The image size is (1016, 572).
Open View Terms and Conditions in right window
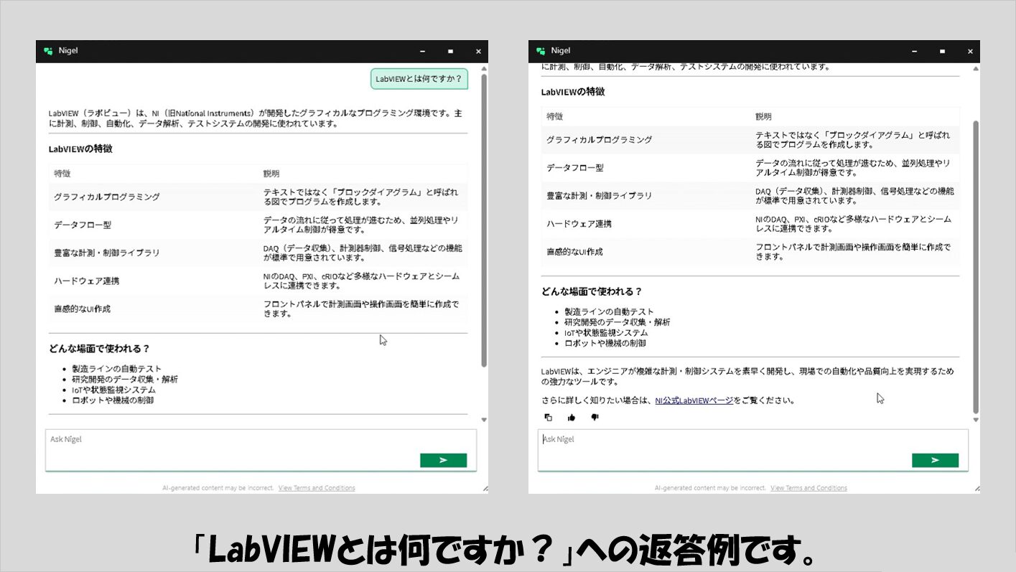click(x=808, y=488)
